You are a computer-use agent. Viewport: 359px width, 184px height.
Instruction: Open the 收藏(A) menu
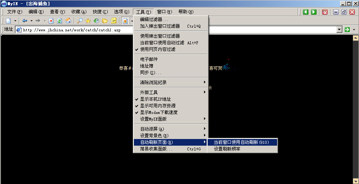click(x=79, y=12)
